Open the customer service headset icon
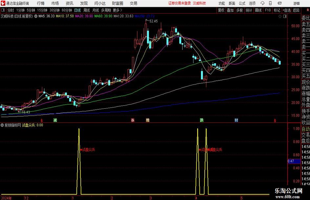The height and width of the screenshot is (200, 310). pos(262,3)
